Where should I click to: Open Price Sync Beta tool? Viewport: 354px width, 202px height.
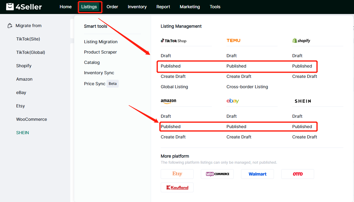(101, 84)
